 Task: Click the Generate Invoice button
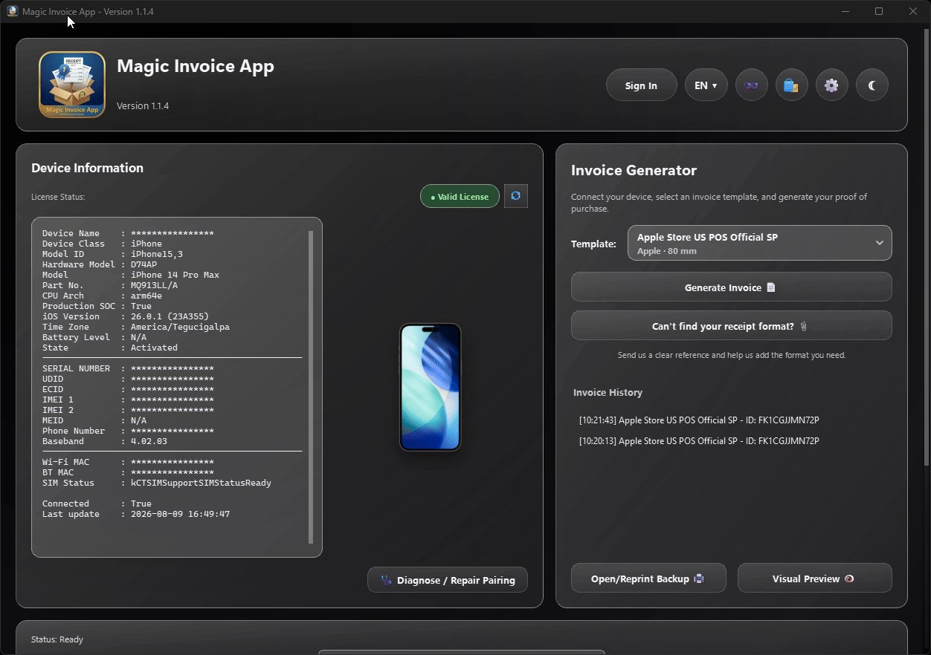(x=731, y=287)
